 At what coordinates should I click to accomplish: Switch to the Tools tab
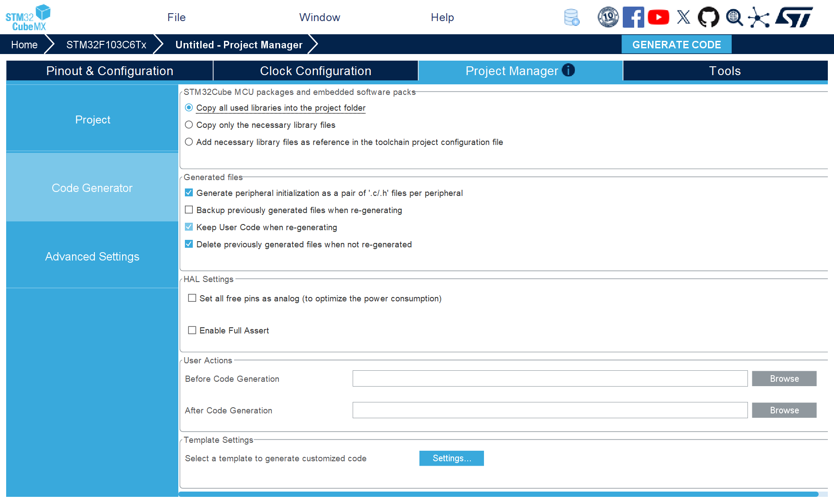[x=725, y=71]
